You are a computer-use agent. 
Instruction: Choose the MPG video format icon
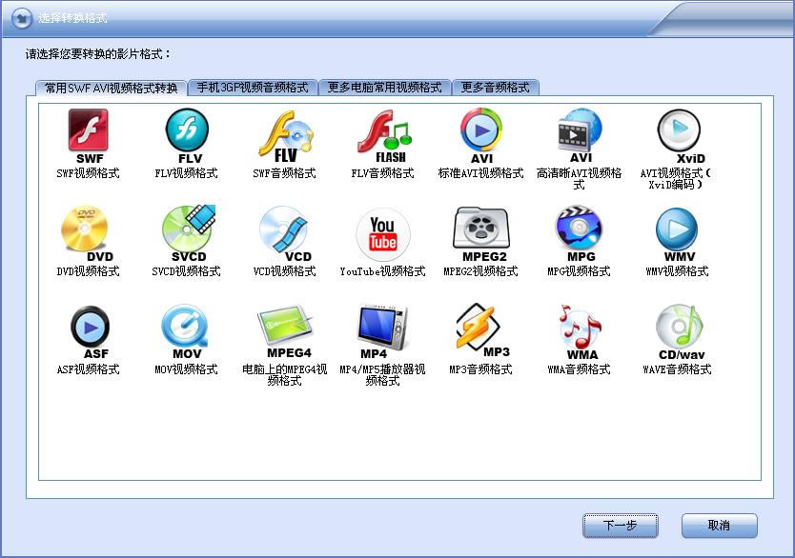coord(579,234)
